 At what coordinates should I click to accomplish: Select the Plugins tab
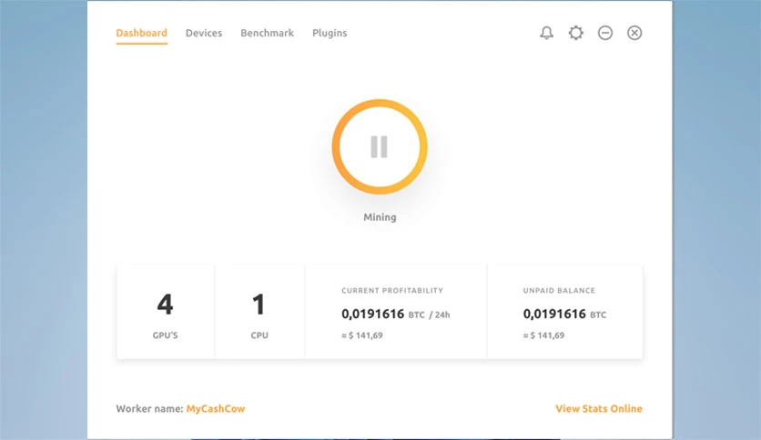(330, 33)
